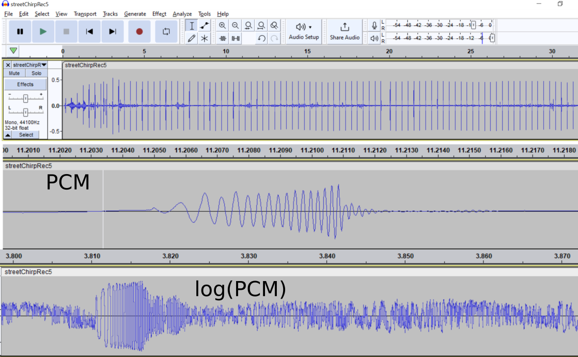Image resolution: width=578 pixels, height=357 pixels.
Task: Click the track Effects button
Action: pos(25,84)
